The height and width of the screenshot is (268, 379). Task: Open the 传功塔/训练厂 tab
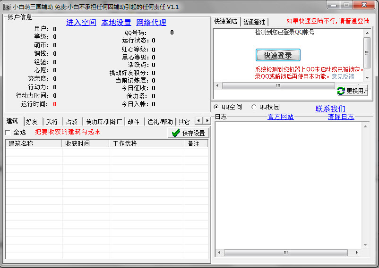point(103,122)
